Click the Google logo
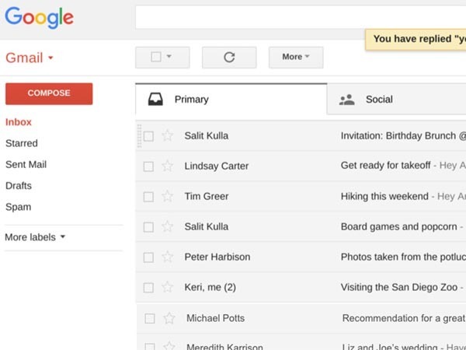The height and width of the screenshot is (350, 466). (x=40, y=18)
